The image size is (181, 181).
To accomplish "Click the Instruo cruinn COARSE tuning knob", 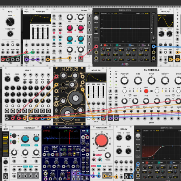I will pos(68,113).
